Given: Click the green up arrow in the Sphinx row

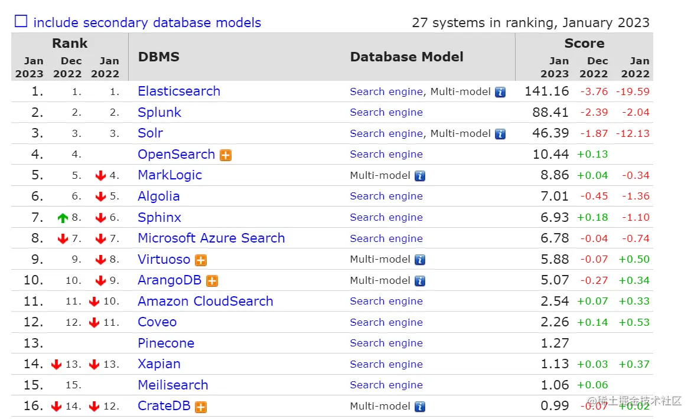Looking at the screenshot, I should click(x=63, y=218).
